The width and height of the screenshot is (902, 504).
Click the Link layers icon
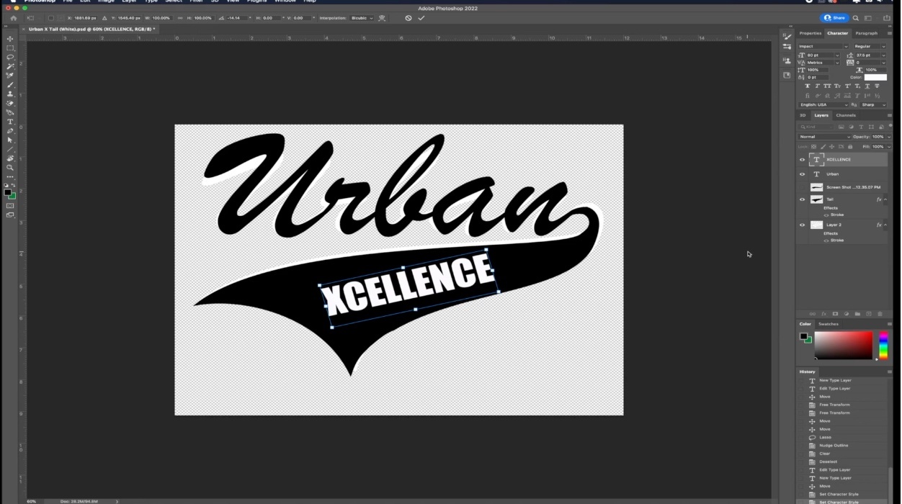(x=813, y=314)
